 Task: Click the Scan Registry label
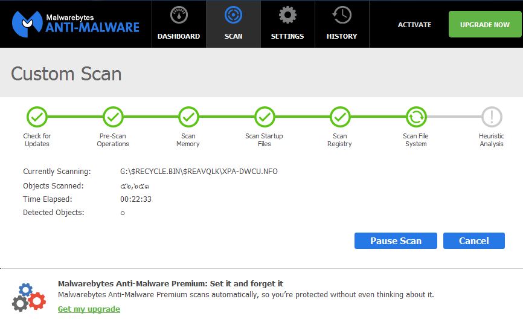click(x=339, y=140)
